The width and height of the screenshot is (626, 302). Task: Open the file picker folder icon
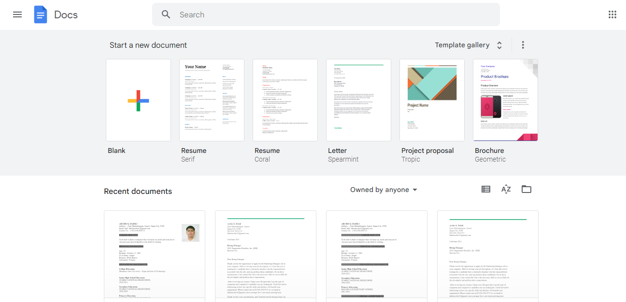(526, 189)
